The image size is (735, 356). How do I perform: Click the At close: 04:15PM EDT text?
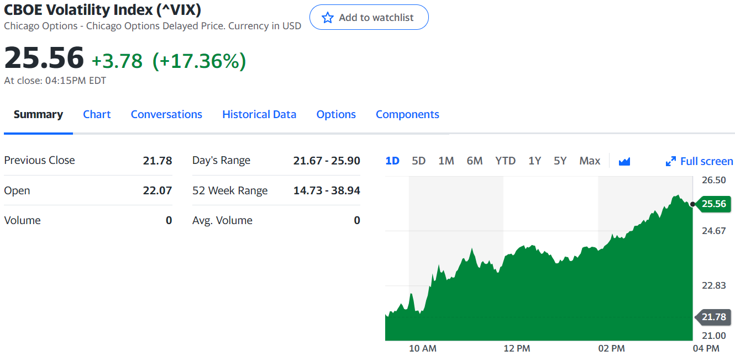[55, 81]
